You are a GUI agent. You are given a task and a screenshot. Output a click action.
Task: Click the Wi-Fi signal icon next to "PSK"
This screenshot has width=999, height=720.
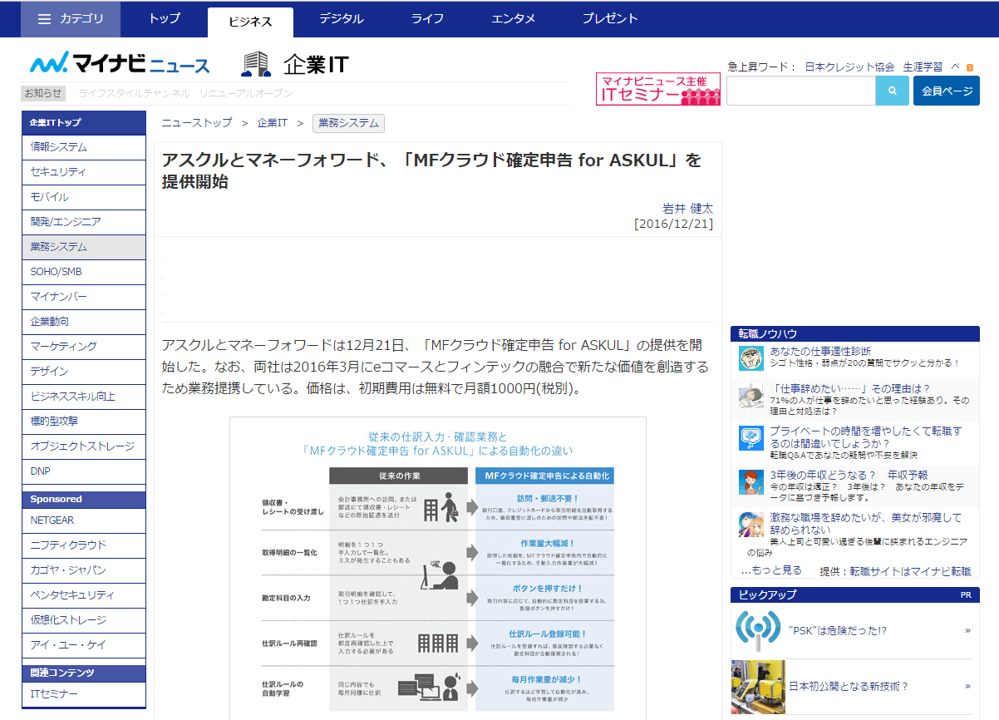point(757,631)
